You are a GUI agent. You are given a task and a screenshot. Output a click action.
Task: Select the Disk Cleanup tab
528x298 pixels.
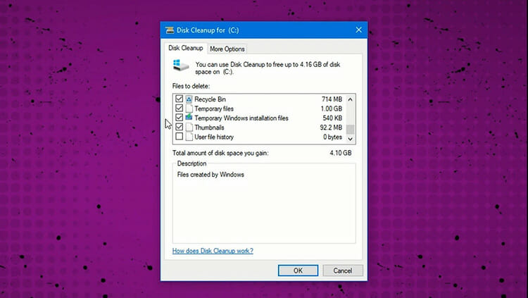[x=186, y=48]
